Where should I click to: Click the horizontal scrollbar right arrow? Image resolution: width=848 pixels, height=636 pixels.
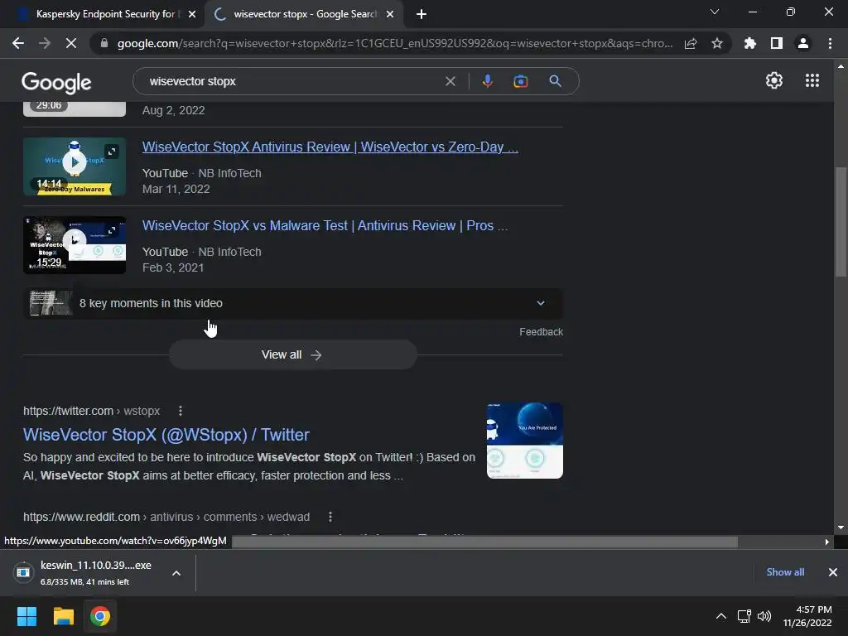click(827, 542)
